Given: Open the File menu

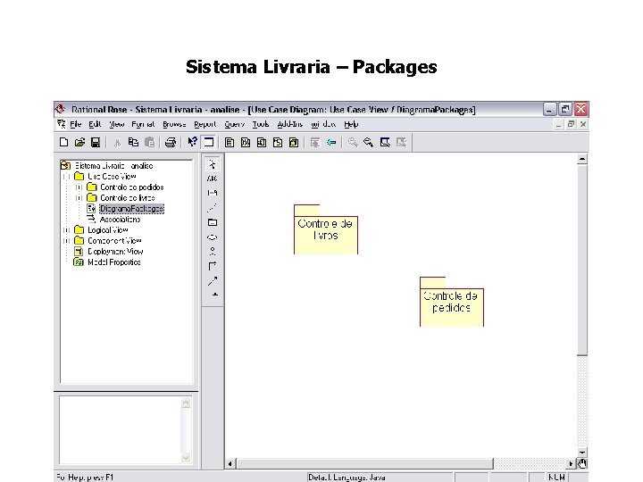Looking at the screenshot, I should pyautogui.click(x=75, y=124).
